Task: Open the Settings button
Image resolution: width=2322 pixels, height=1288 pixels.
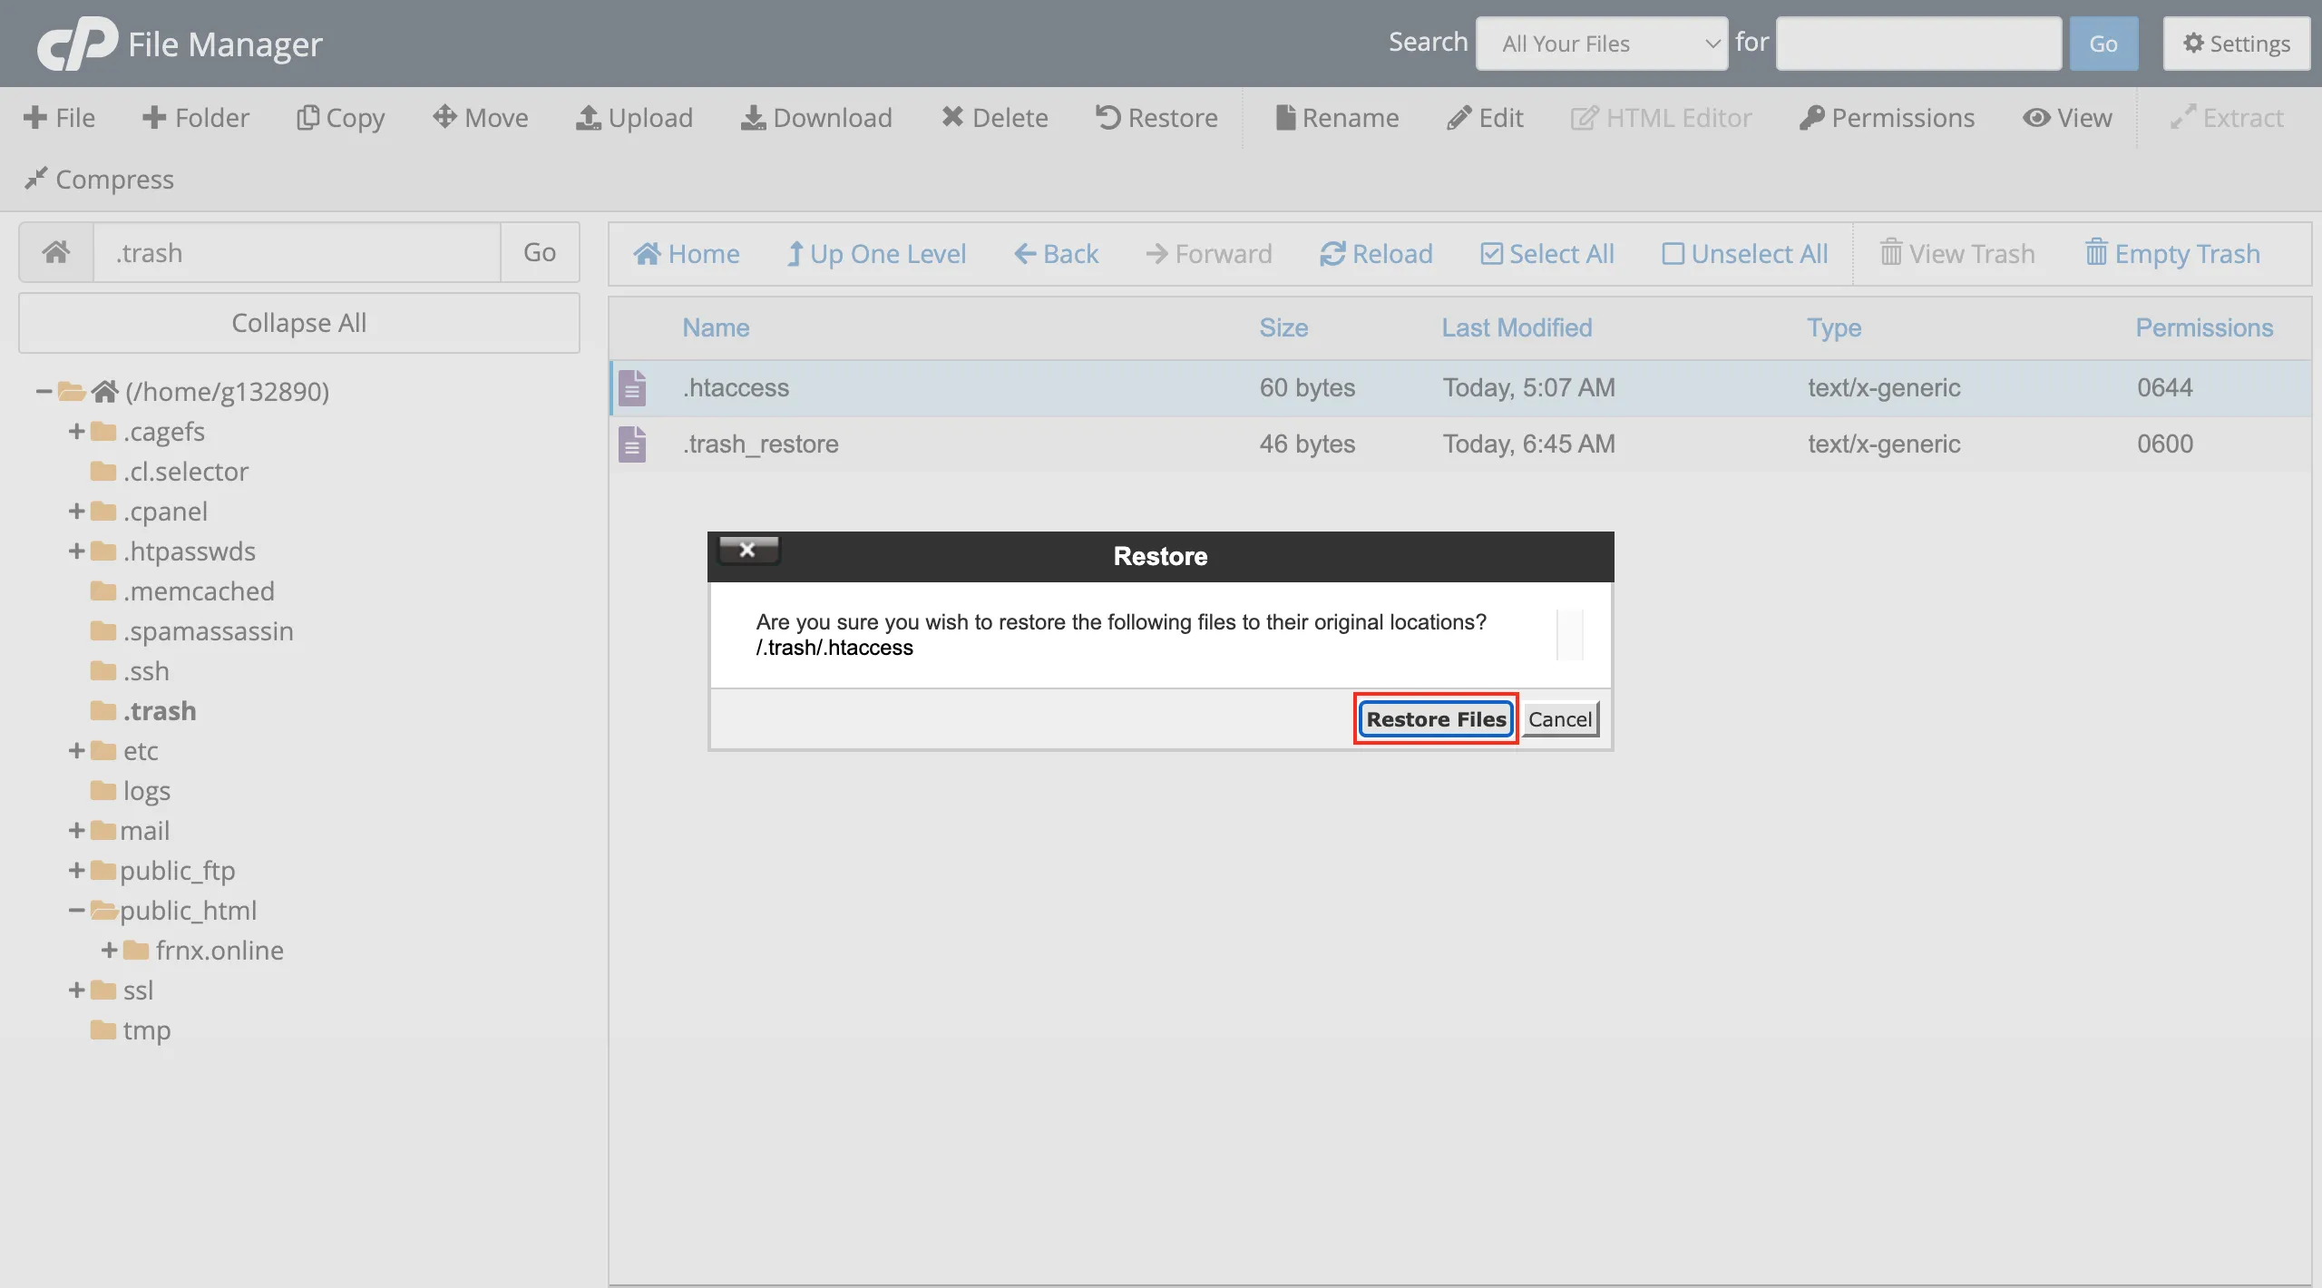Action: coord(2236,43)
